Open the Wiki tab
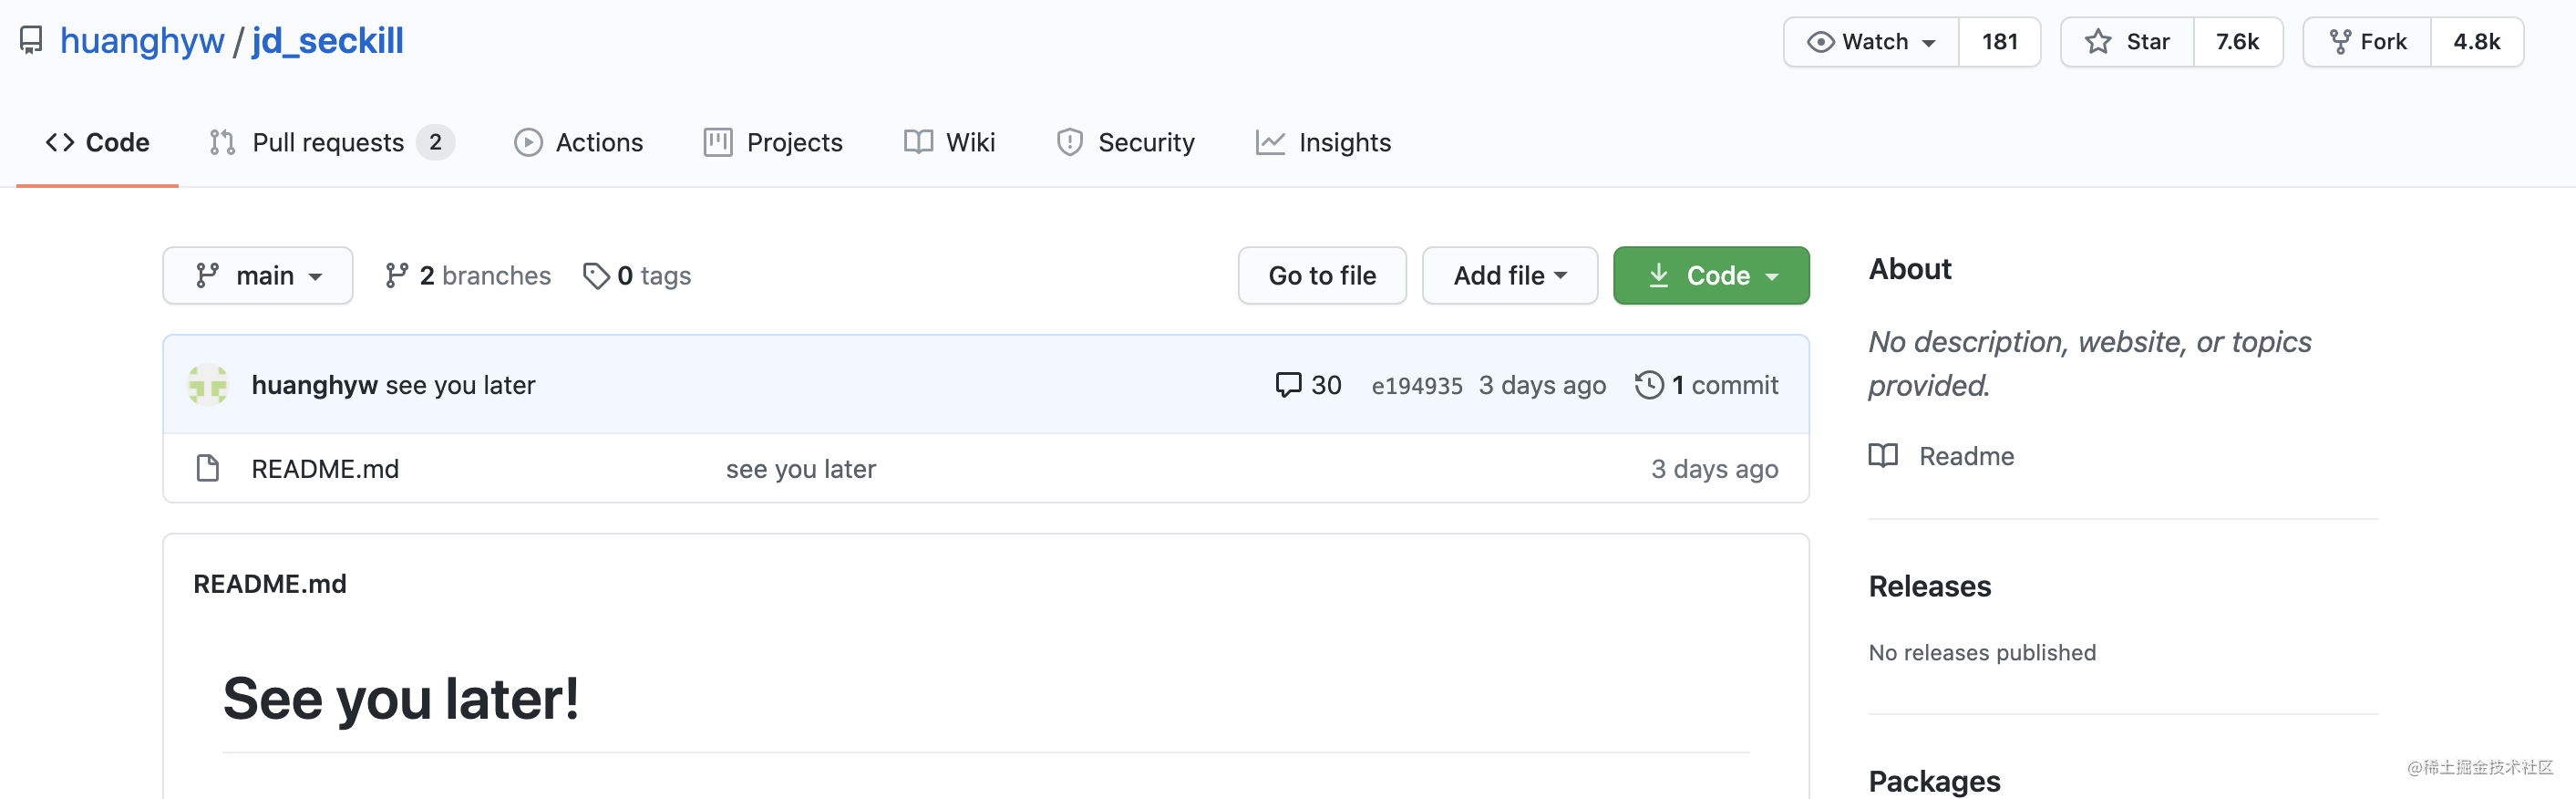2576x799 pixels. click(950, 143)
